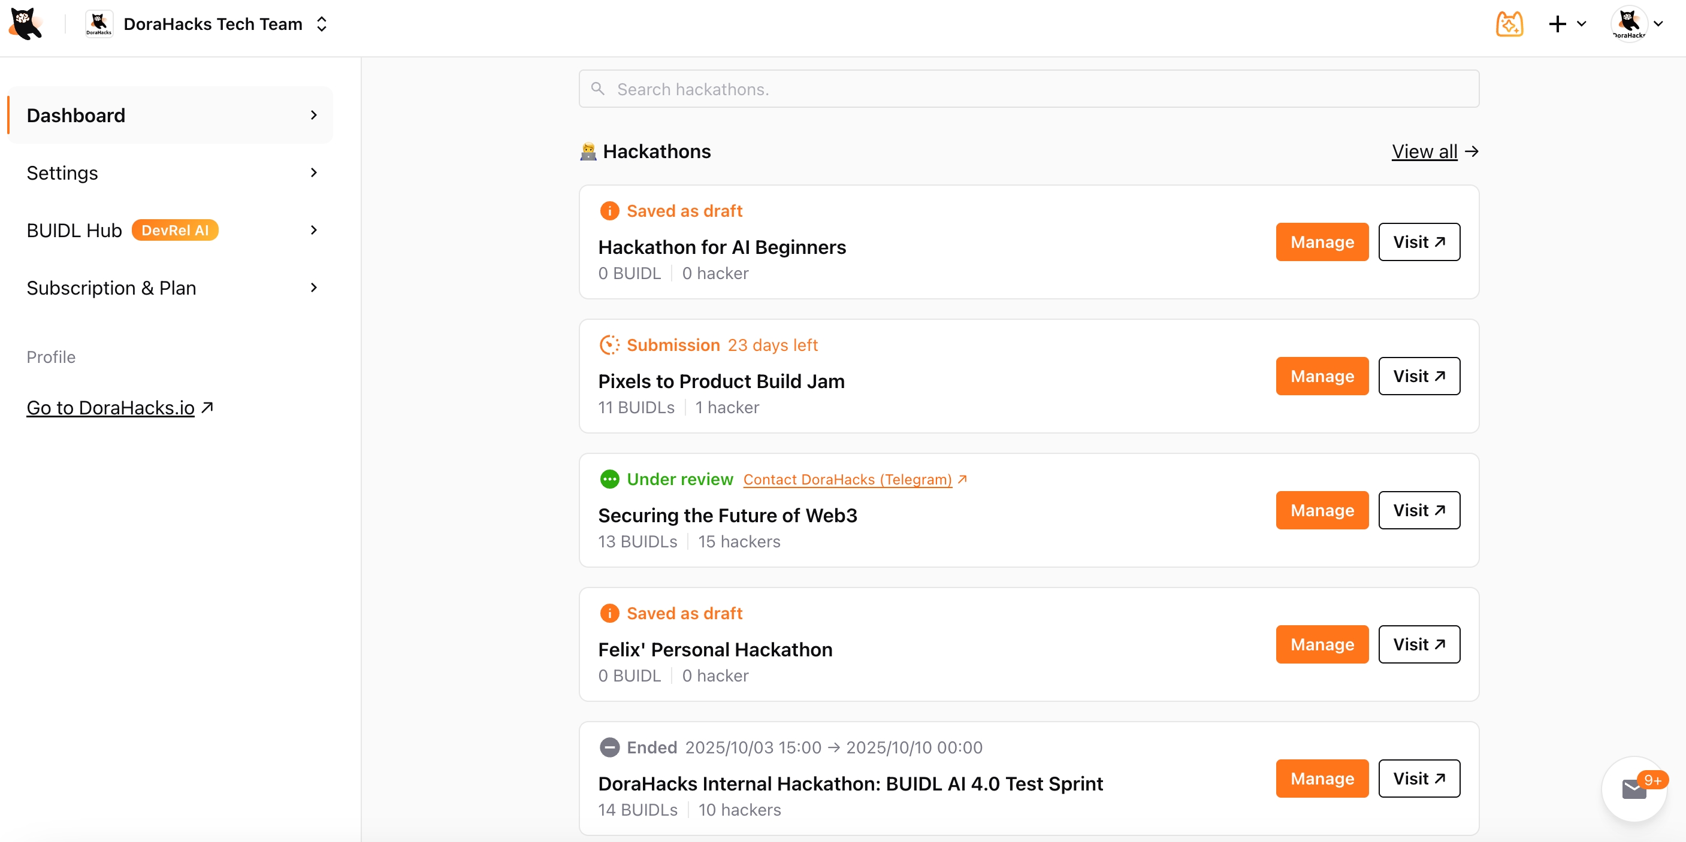The width and height of the screenshot is (1686, 842).
Task: Click the plus icon to create new
Action: click(1556, 23)
